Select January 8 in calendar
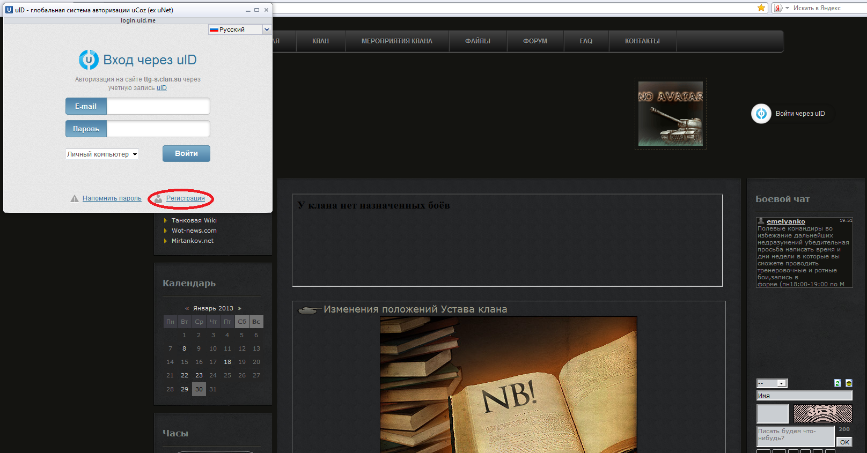The image size is (867, 453). [x=184, y=348]
